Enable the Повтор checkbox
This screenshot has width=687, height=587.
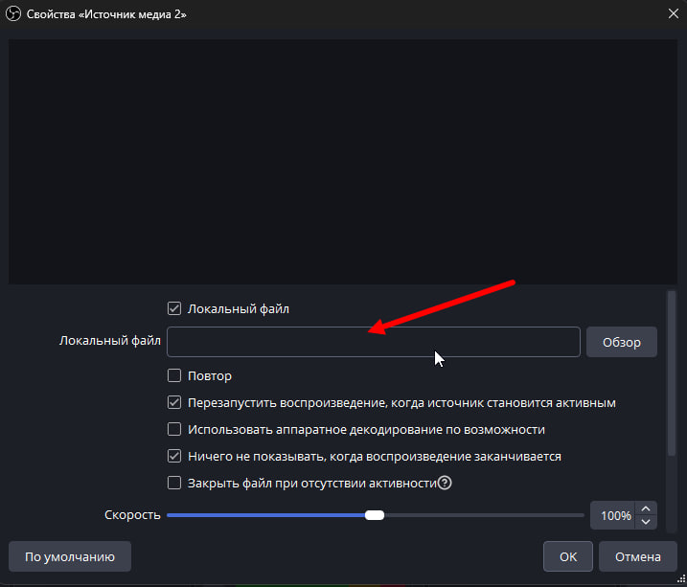174,376
